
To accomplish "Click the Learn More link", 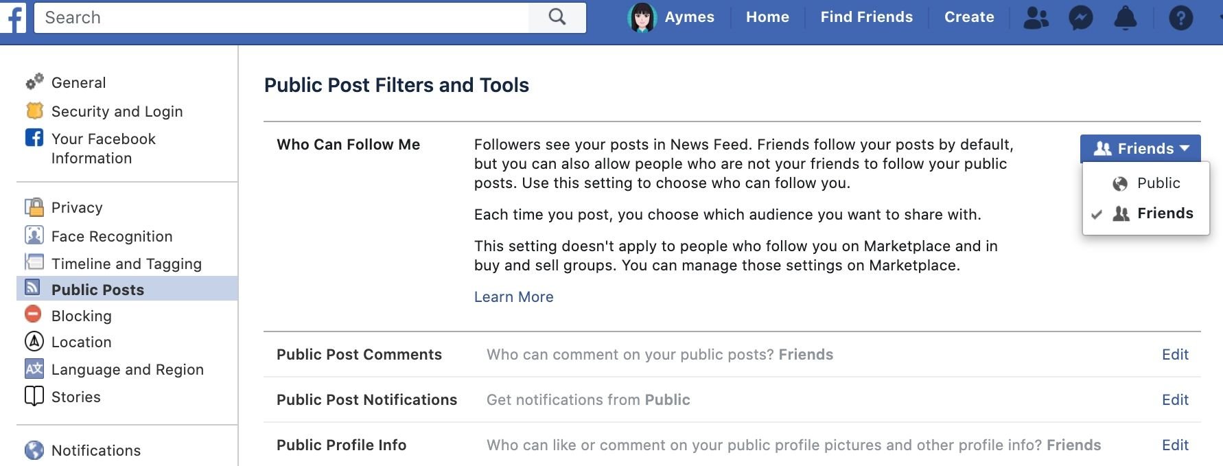I will 513,297.
